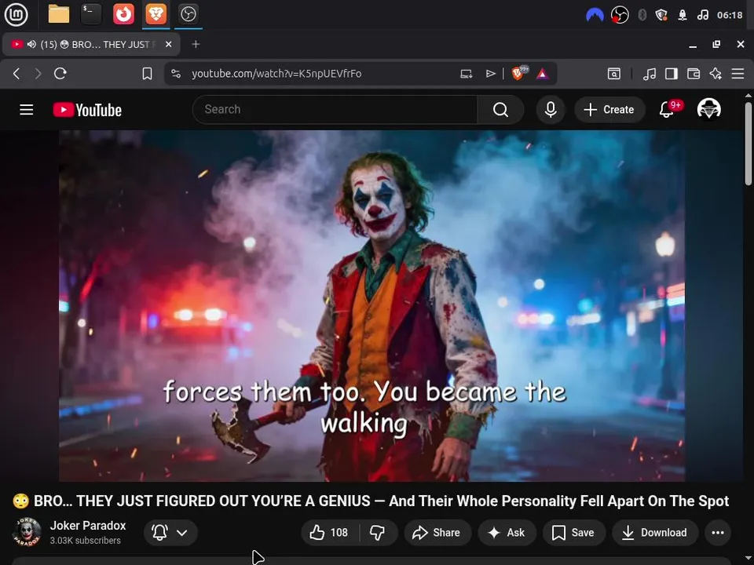This screenshot has width=754, height=565.
Task: Download this video
Action: (655, 532)
